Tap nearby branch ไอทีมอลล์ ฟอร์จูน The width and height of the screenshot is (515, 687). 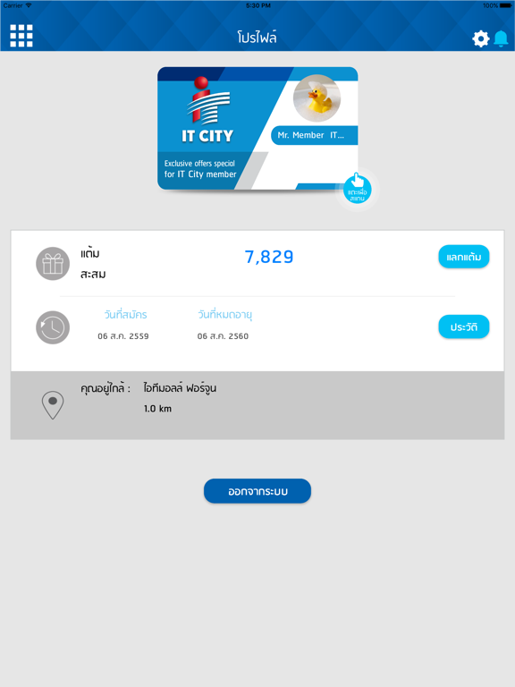[180, 388]
